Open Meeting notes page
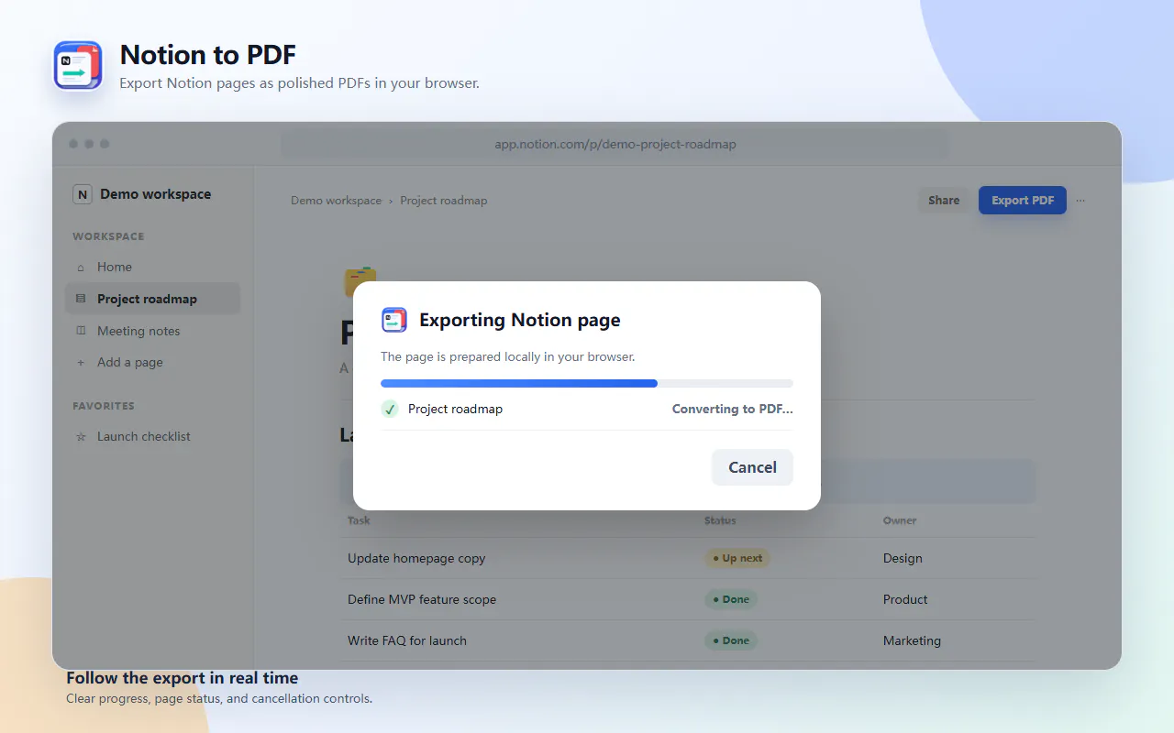 [152, 331]
